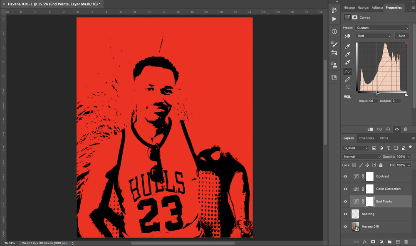Toggle lock transparent pixels

click(354, 165)
